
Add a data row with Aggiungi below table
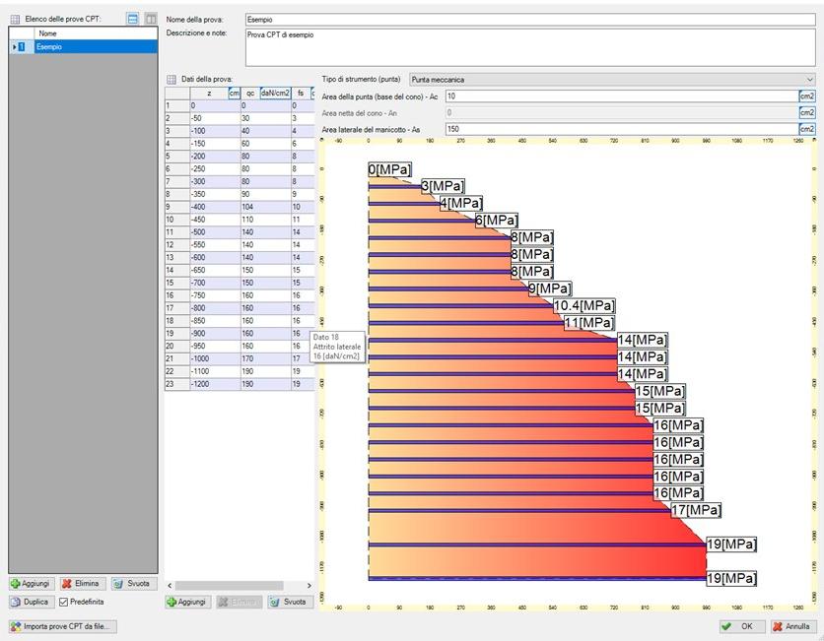point(186,601)
